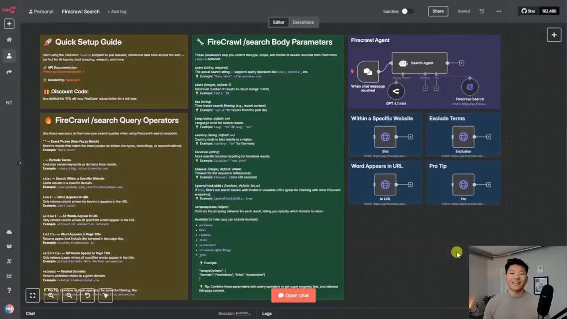The width and height of the screenshot is (567, 319).
Task: Click the Pro Tip sticky label
Action: pyautogui.click(x=438, y=166)
